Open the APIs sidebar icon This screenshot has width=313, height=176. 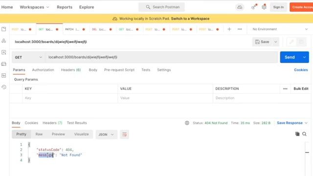(4, 41)
